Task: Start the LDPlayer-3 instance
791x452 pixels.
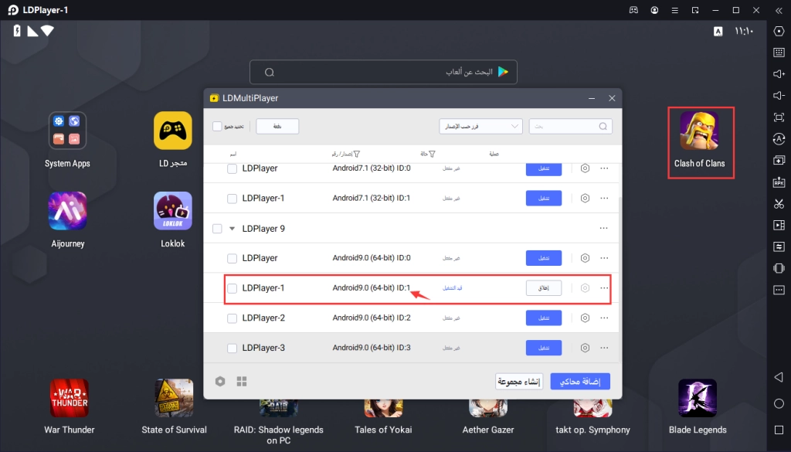Action: click(544, 348)
